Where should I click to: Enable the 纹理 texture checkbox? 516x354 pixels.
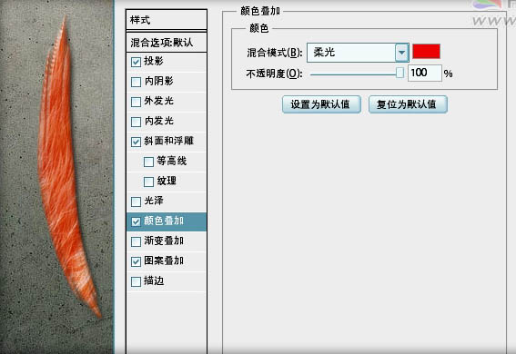(148, 182)
